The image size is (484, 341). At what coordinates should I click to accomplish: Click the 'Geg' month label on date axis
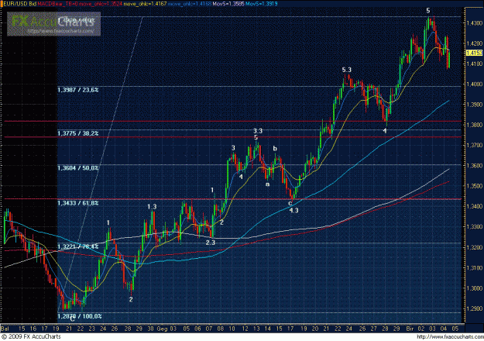coord(162,329)
